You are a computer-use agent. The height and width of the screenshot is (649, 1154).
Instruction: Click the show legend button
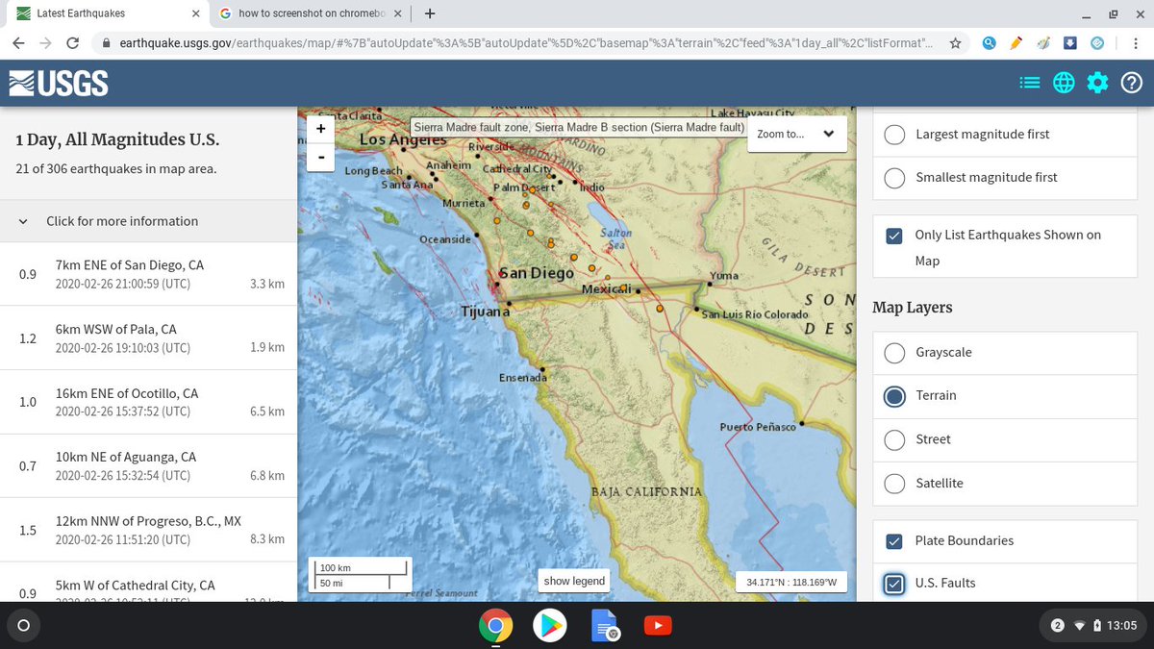pyautogui.click(x=574, y=581)
